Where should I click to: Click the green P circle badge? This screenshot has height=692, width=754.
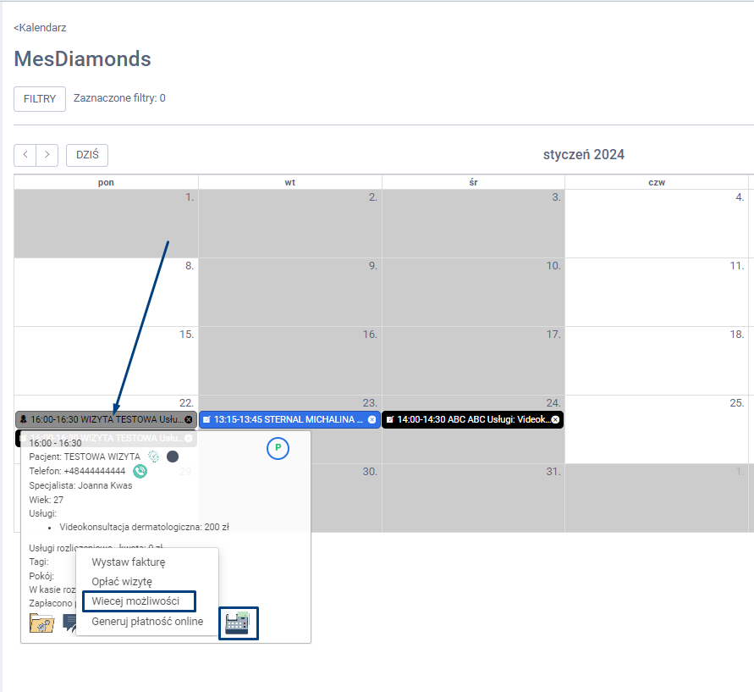(278, 449)
